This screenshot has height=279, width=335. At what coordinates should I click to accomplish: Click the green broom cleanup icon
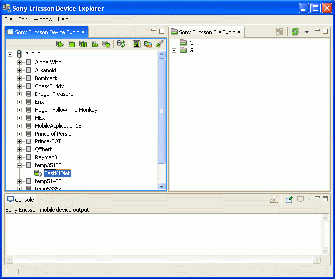[160, 44]
